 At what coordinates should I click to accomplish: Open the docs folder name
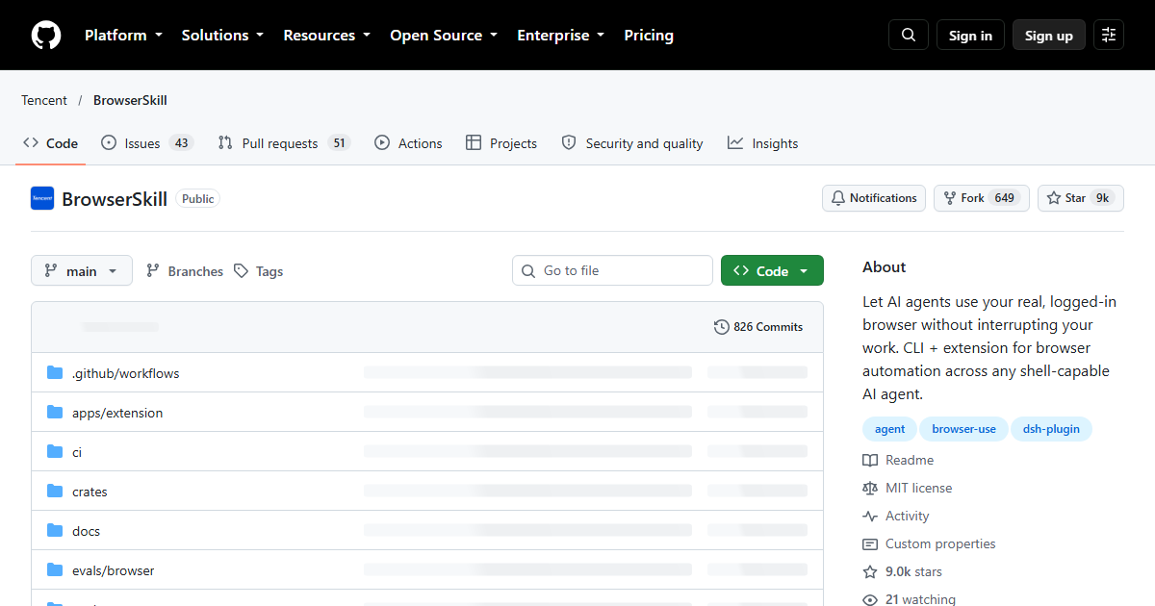tap(86, 531)
